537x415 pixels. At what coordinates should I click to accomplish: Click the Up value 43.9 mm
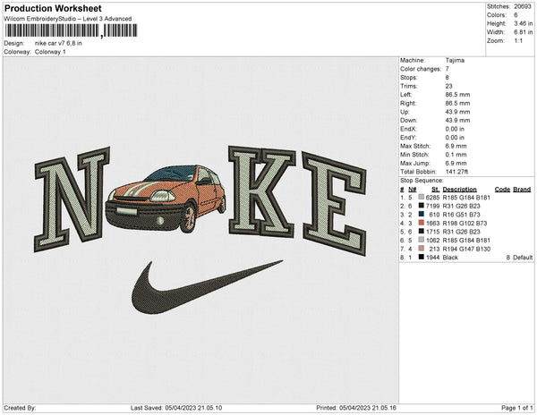pyautogui.click(x=457, y=112)
